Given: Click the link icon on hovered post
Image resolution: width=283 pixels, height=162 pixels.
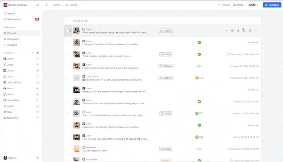Looking at the screenshot, I should [250, 31].
